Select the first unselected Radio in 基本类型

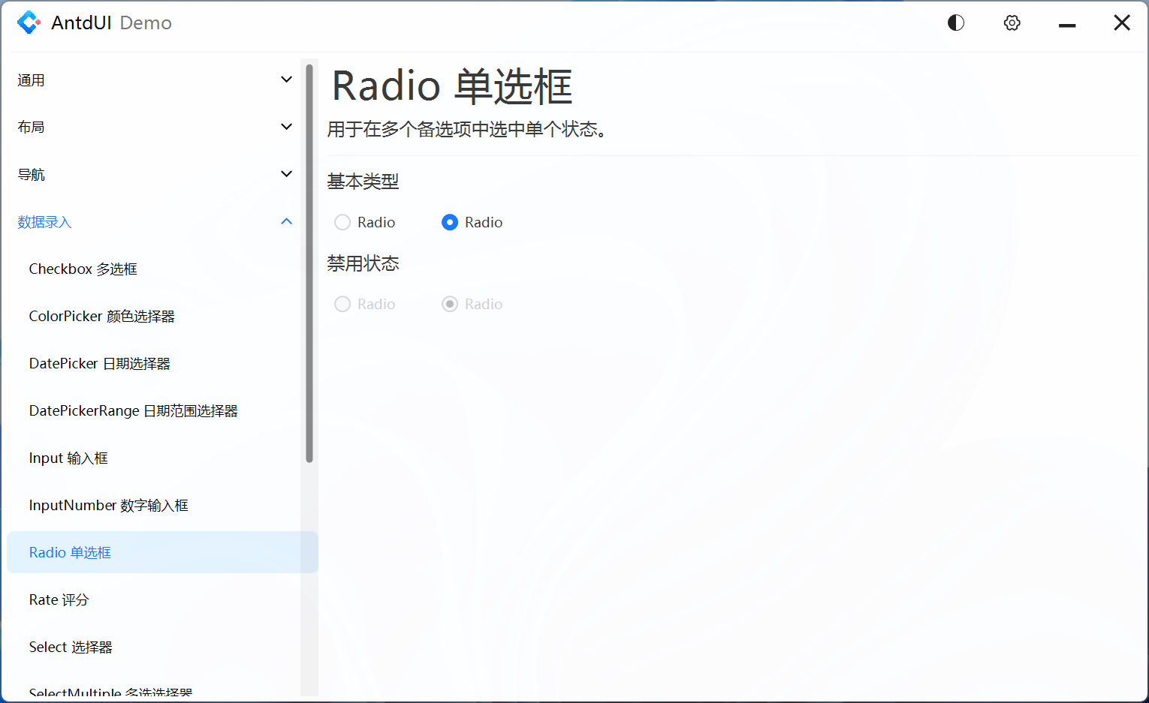coord(342,222)
